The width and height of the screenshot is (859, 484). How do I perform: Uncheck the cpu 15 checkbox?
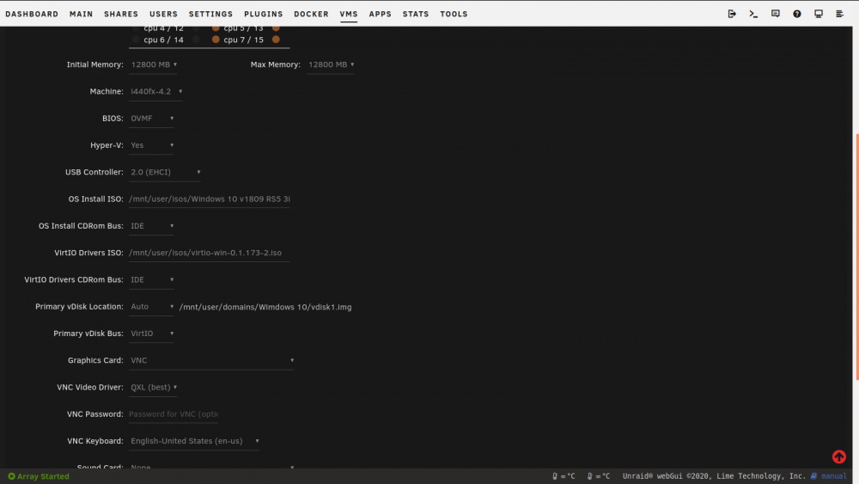pos(276,40)
